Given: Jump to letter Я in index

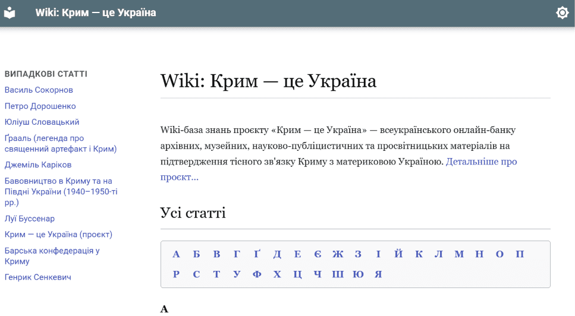Looking at the screenshot, I should [378, 274].
